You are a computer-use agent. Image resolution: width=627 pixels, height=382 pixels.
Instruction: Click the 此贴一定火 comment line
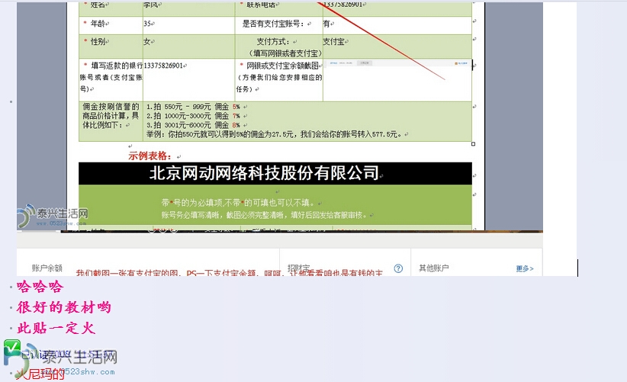click(x=56, y=329)
